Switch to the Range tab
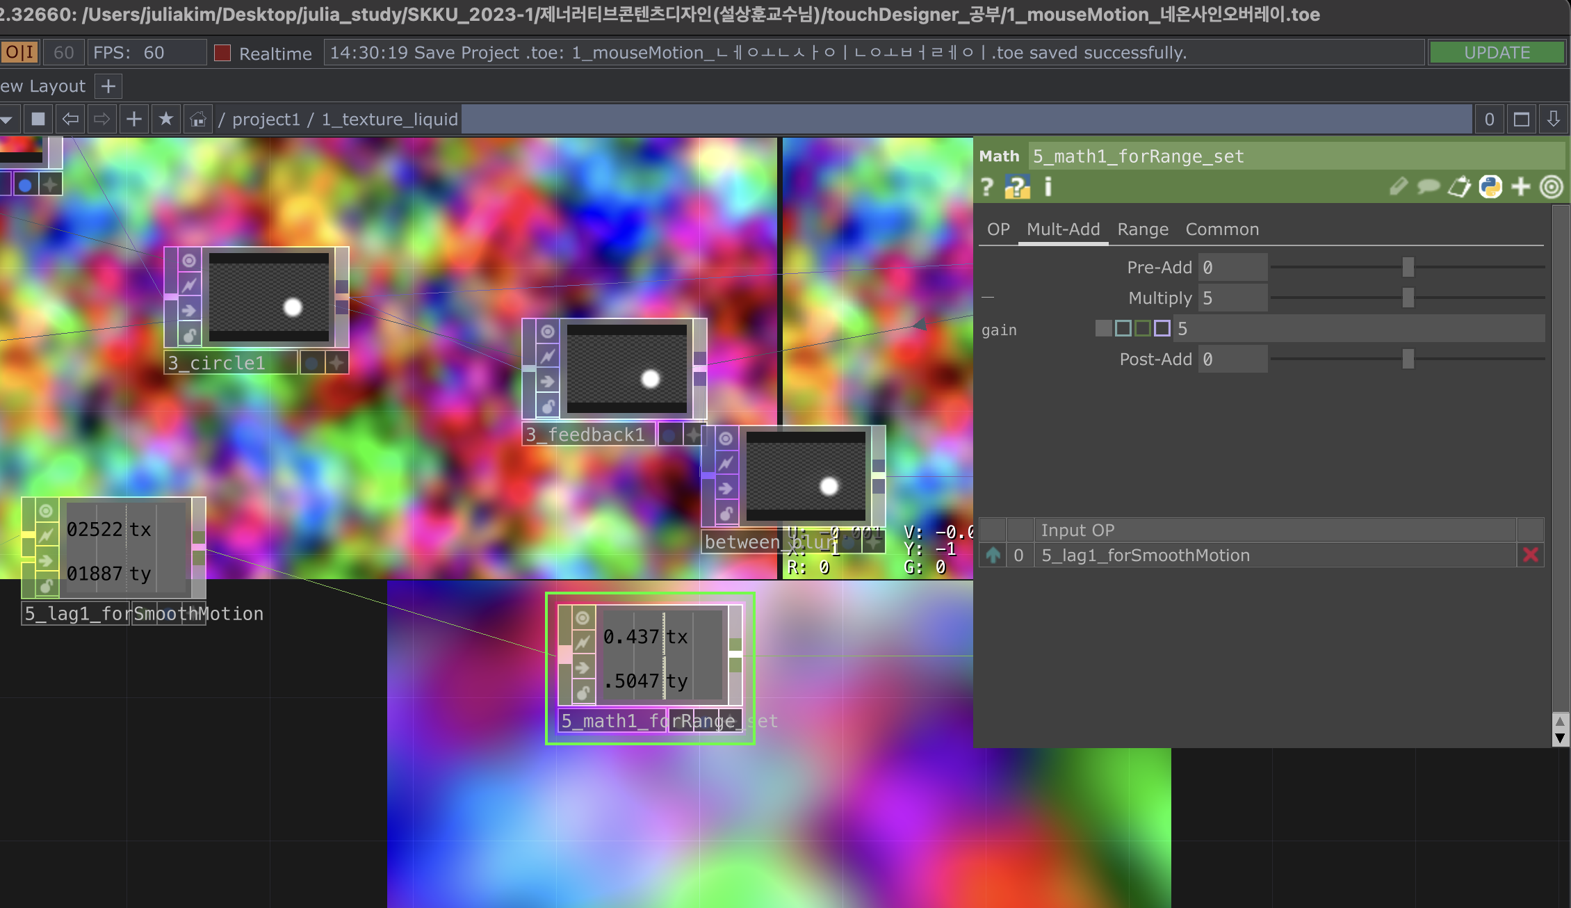 point(1143,229)
